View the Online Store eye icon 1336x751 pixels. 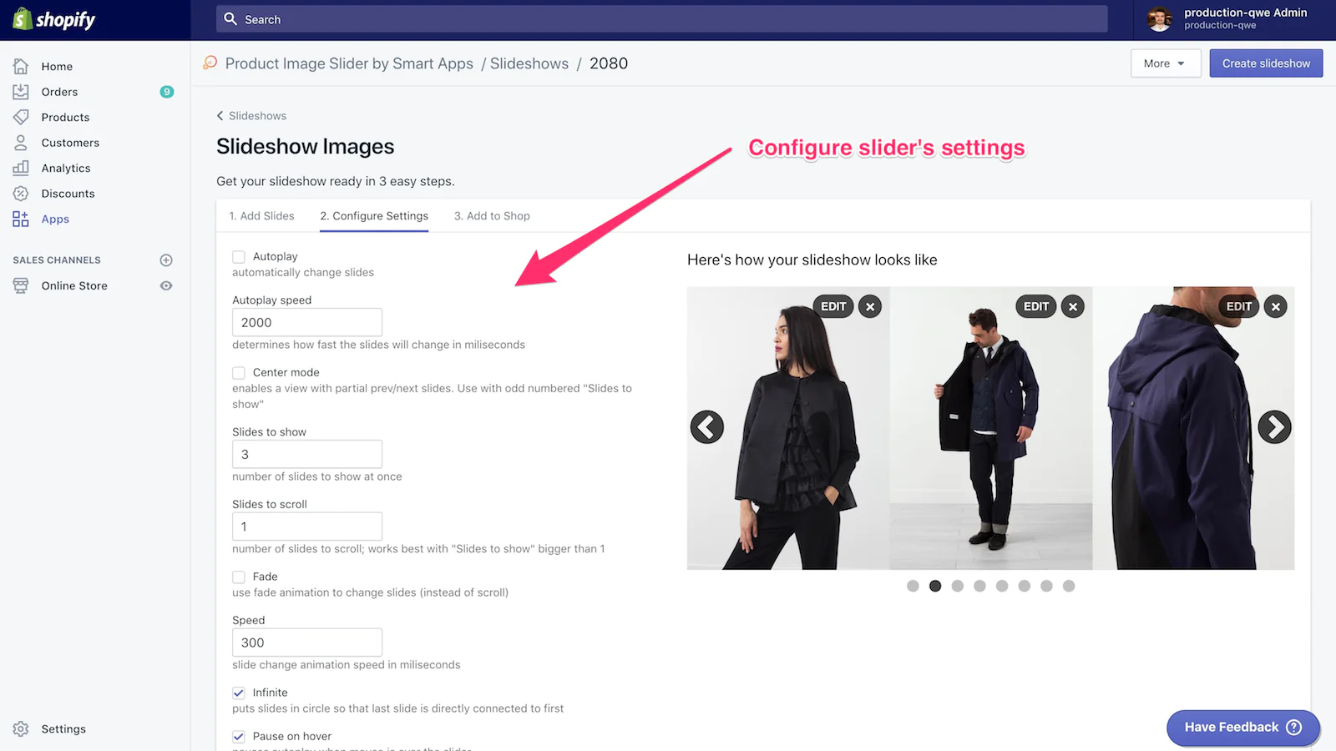tap(166, 286)
